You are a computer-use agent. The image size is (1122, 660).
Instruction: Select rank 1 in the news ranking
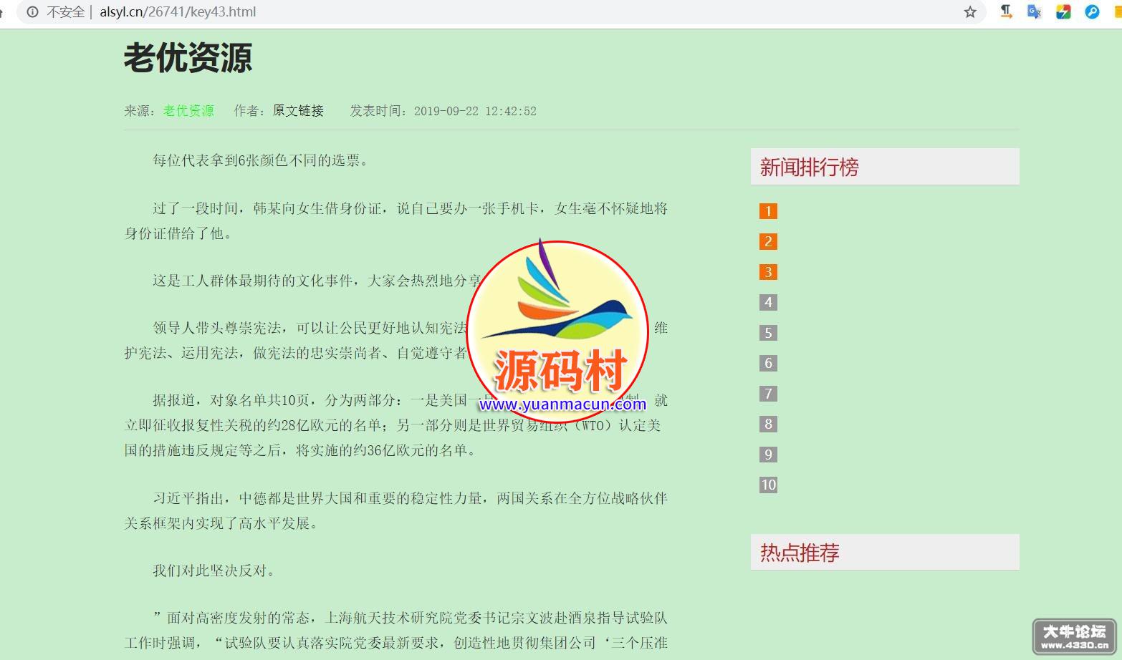768,211
